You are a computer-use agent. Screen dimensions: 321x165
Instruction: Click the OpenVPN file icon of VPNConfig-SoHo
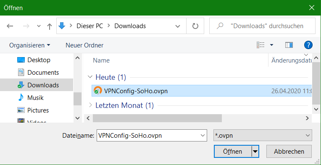coord(97,91)
